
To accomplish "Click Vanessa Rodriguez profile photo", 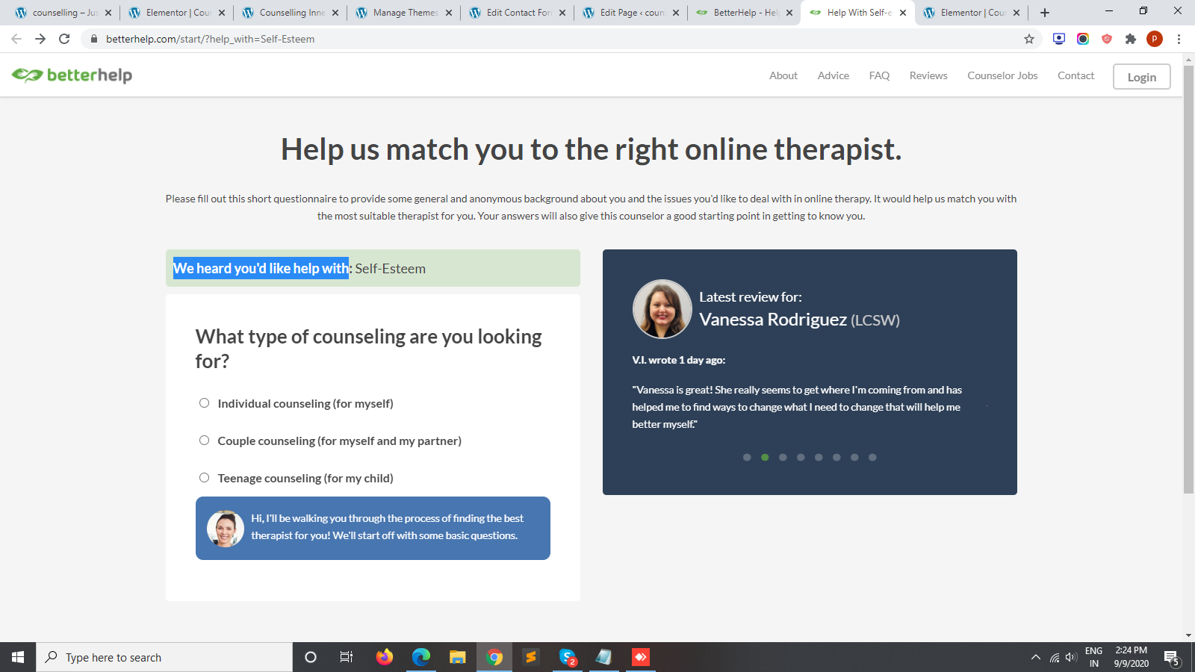I will click(x=662, y=309).
